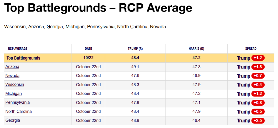Click the +2.5 Georgia spread badge
The image size is (278, 128).
pos(258,121)
